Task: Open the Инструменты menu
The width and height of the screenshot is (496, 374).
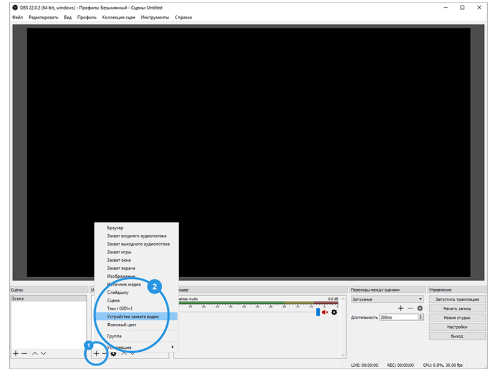Action: click(x=155, y=17)
